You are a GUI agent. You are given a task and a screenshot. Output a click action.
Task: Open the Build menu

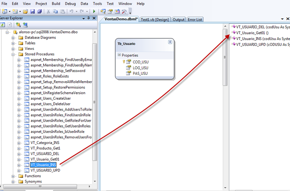pyautogui.click(x=56, y=4)
